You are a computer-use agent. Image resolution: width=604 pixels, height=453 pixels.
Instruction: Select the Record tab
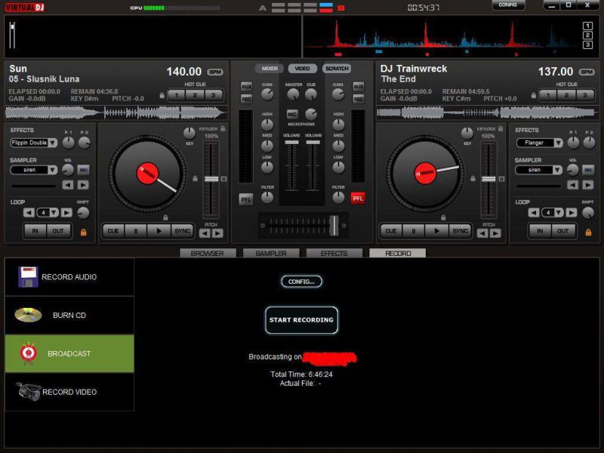pos(398,253)
